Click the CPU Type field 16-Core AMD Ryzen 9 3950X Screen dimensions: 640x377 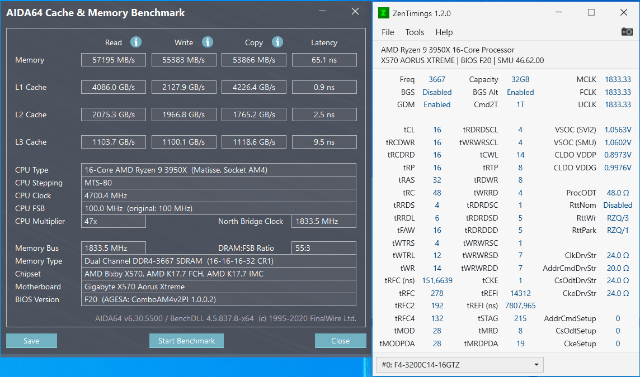[x=218, y=170]
